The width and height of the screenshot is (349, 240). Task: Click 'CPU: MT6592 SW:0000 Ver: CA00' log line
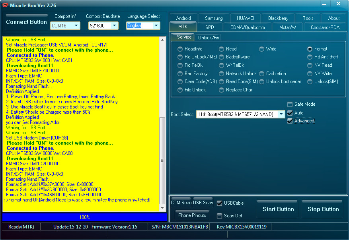tap(39, 153)
